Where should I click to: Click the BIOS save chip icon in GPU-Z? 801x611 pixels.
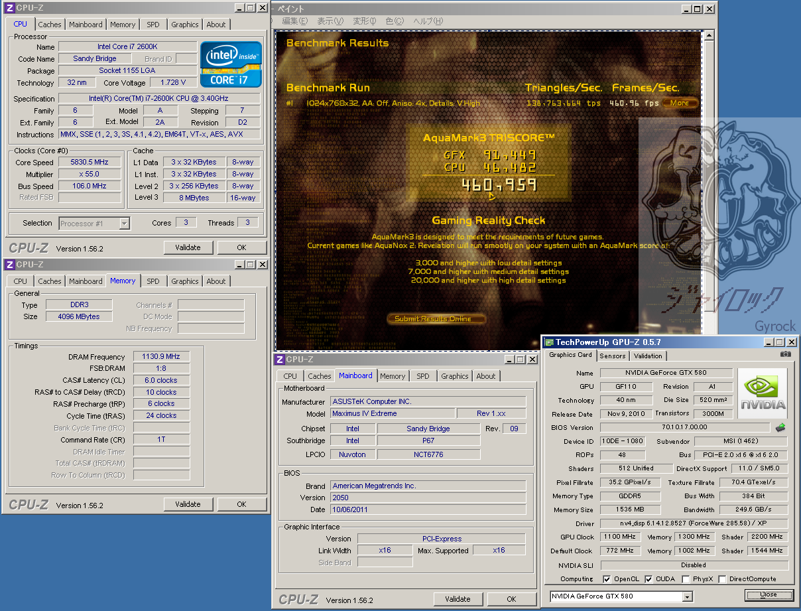(780, 428)
